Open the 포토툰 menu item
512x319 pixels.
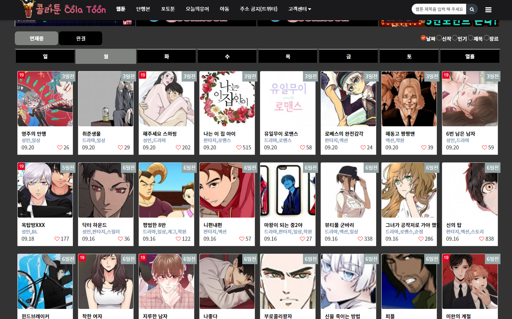[168, 9]
